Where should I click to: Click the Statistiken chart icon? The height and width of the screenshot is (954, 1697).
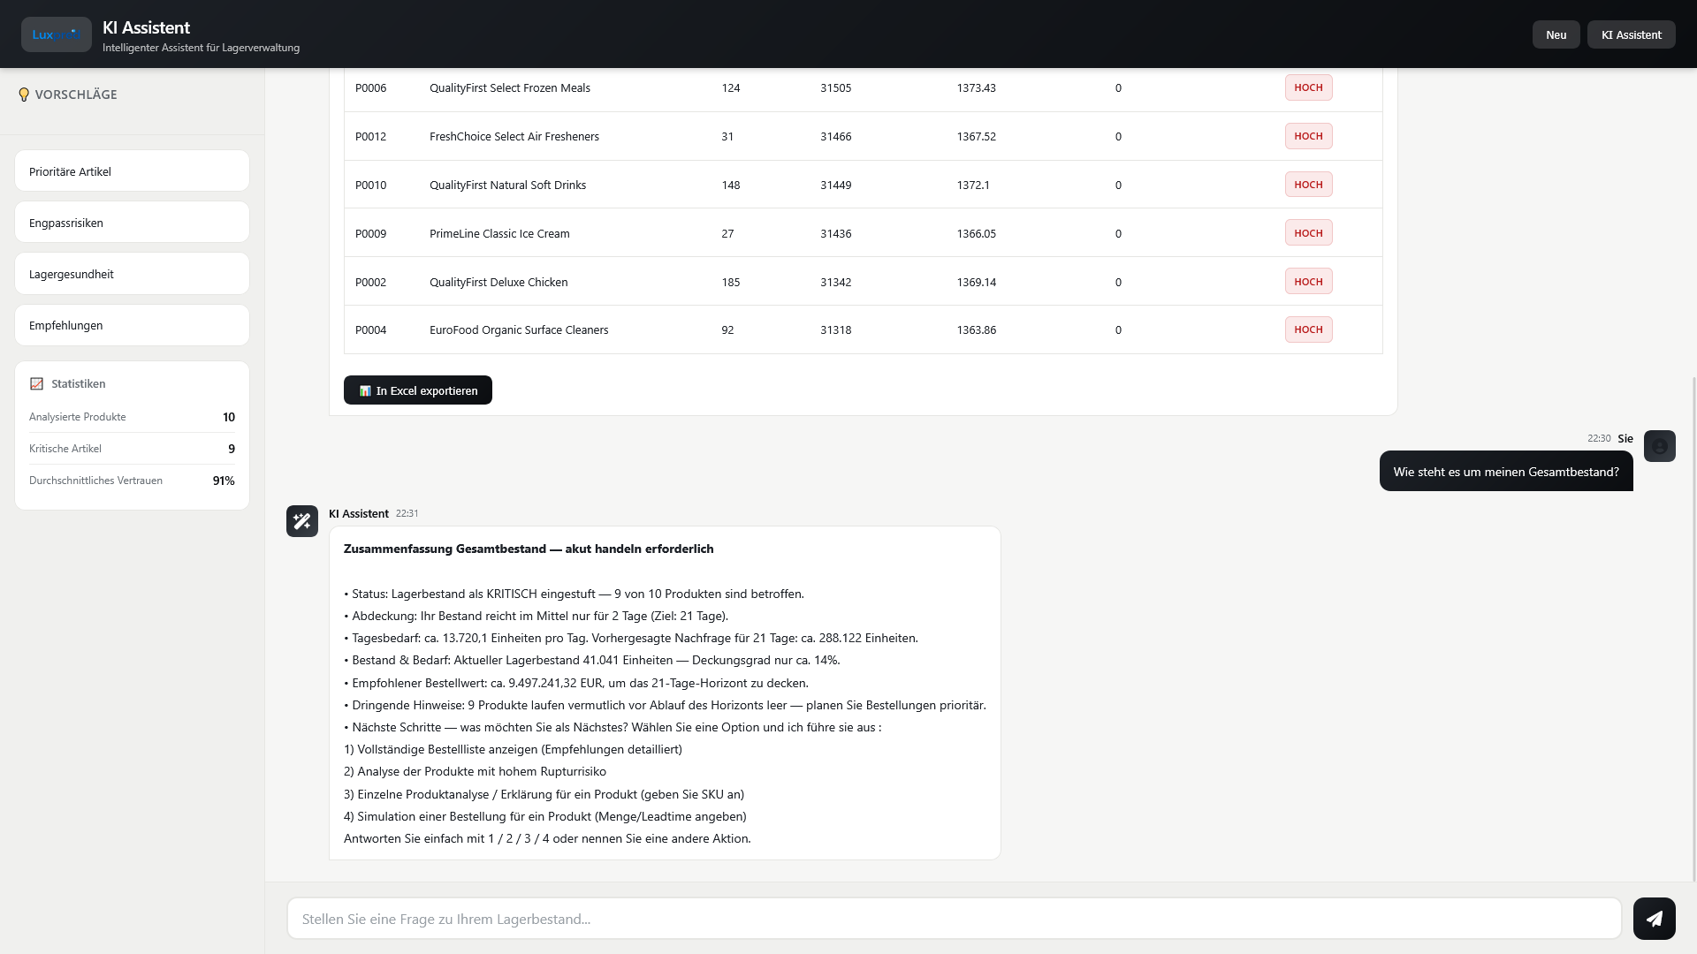point(36,384)
